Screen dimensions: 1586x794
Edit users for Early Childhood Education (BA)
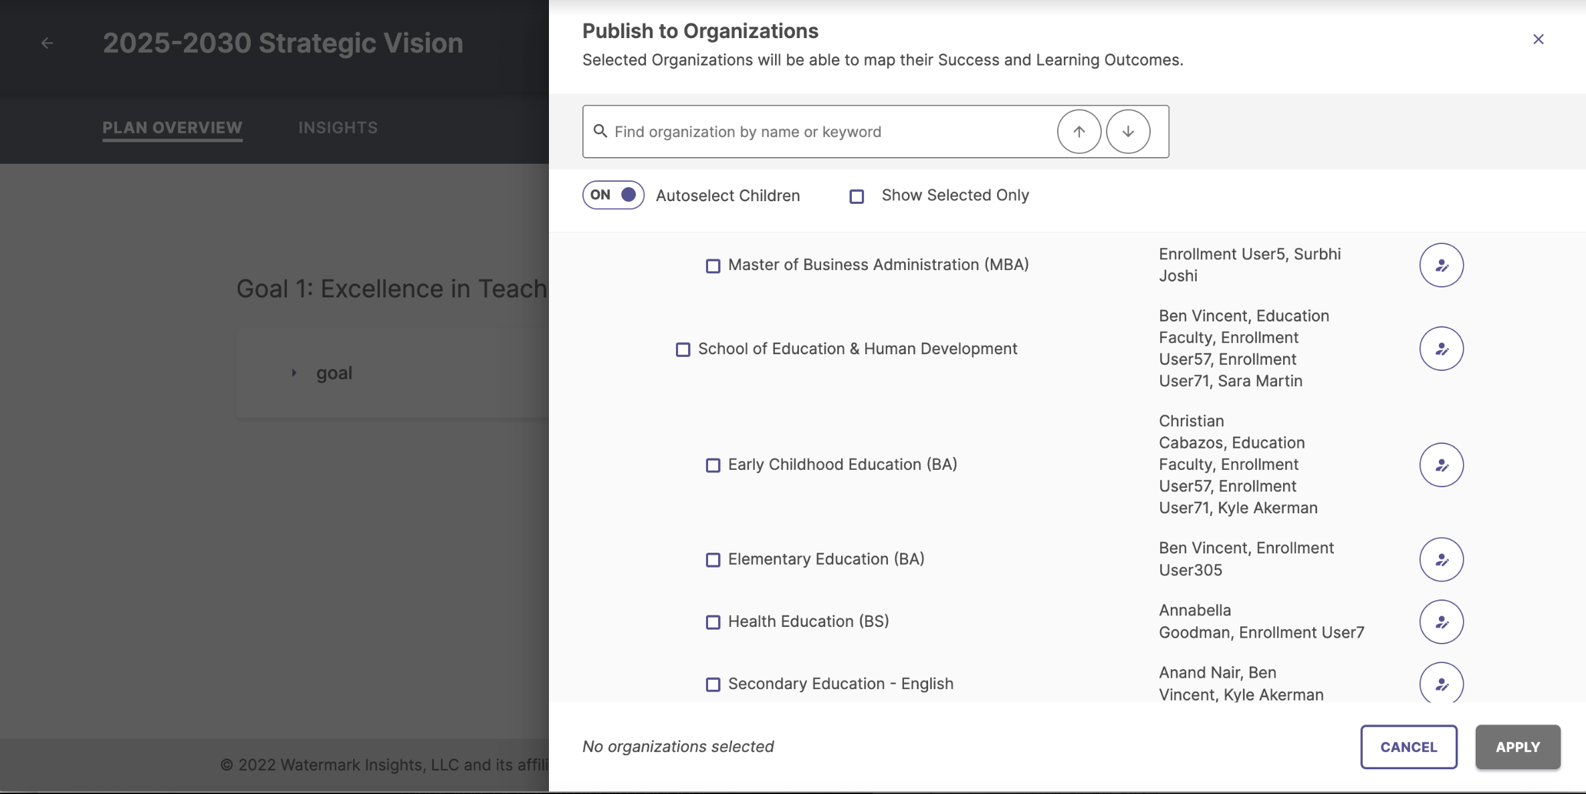click(x=1441, y=465)
